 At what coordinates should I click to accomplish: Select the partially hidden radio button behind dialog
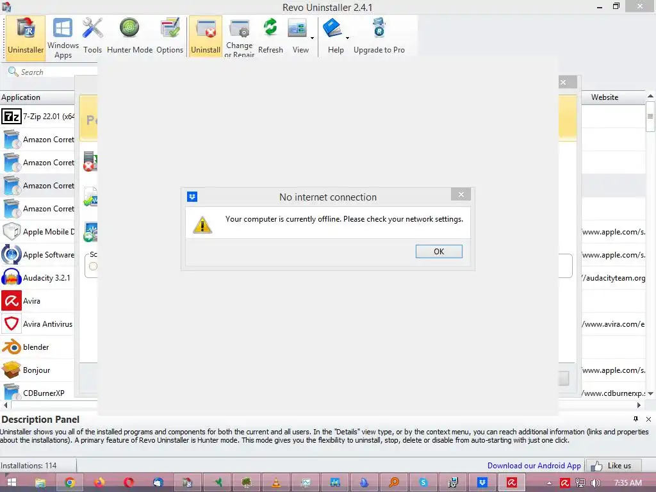click(93, 266)
